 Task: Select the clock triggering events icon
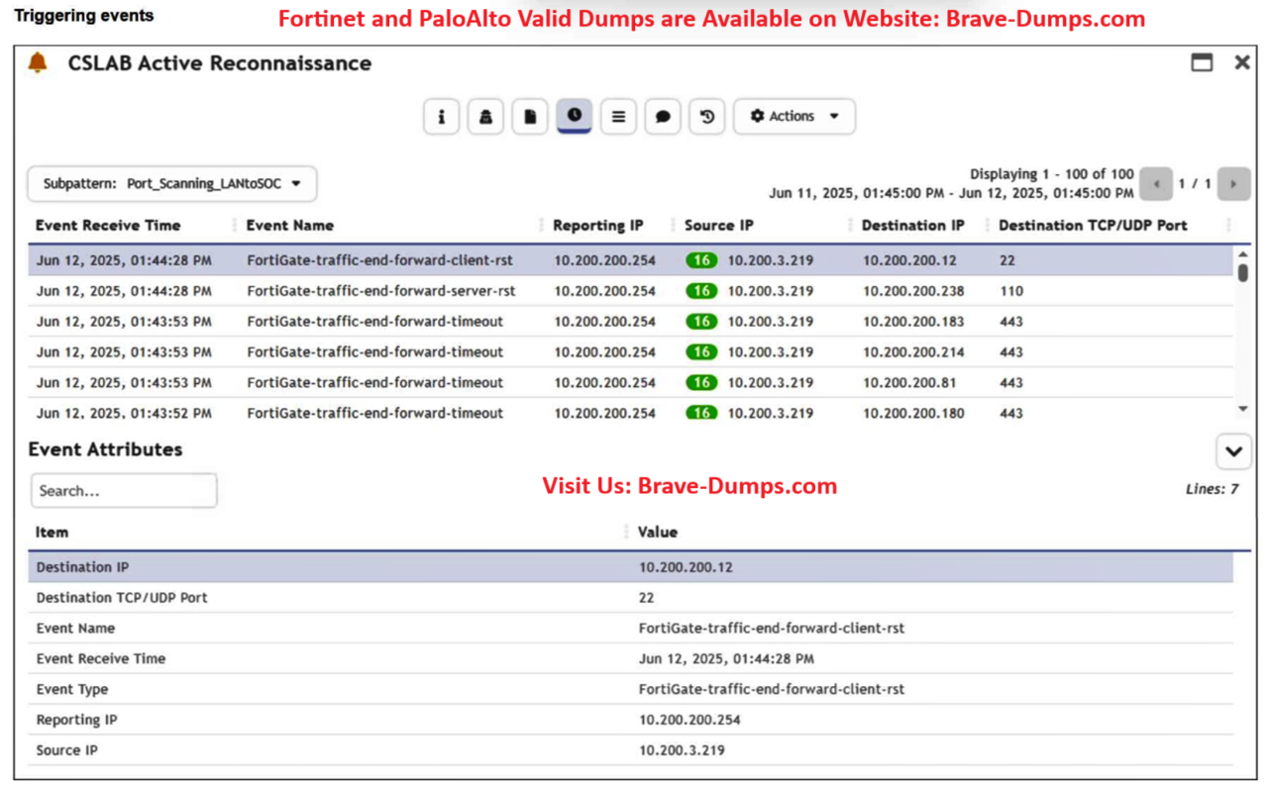[x=575, y=116]
